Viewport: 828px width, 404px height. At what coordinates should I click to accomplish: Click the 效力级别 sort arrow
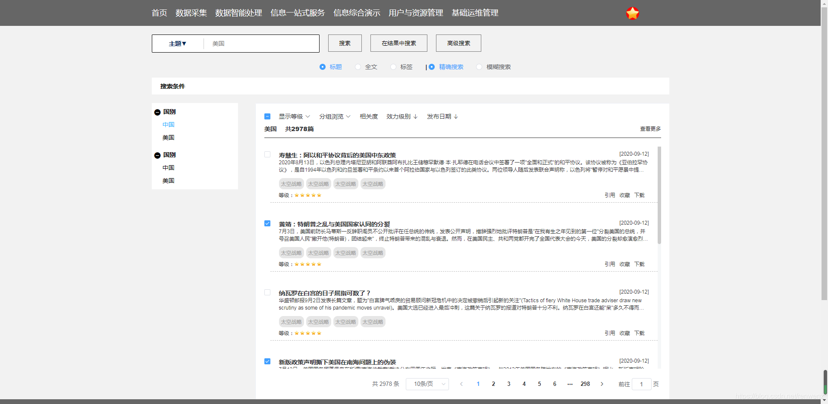[415, 116]
